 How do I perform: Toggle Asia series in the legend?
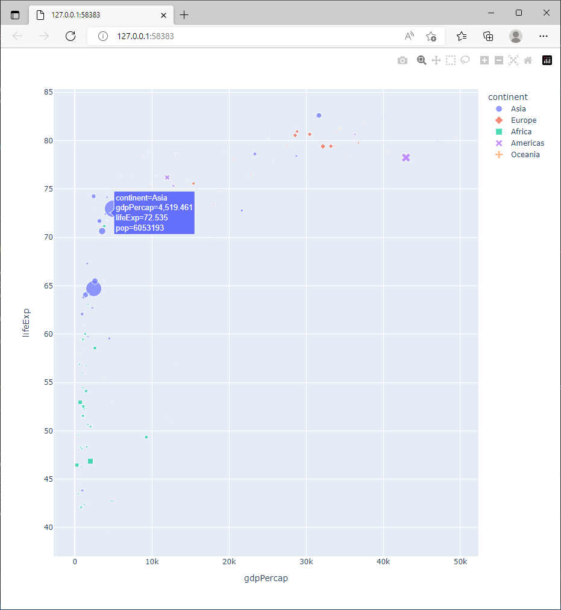click(518, 109)
